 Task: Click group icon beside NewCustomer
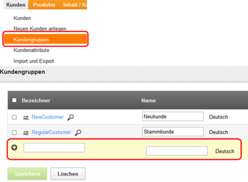[x=26, y=118]
